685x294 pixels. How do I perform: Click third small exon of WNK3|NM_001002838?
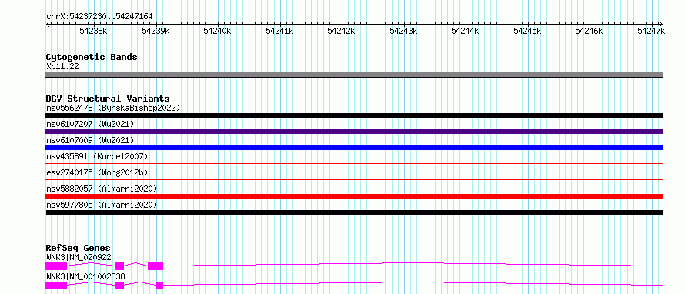click(x=159, y=286)
